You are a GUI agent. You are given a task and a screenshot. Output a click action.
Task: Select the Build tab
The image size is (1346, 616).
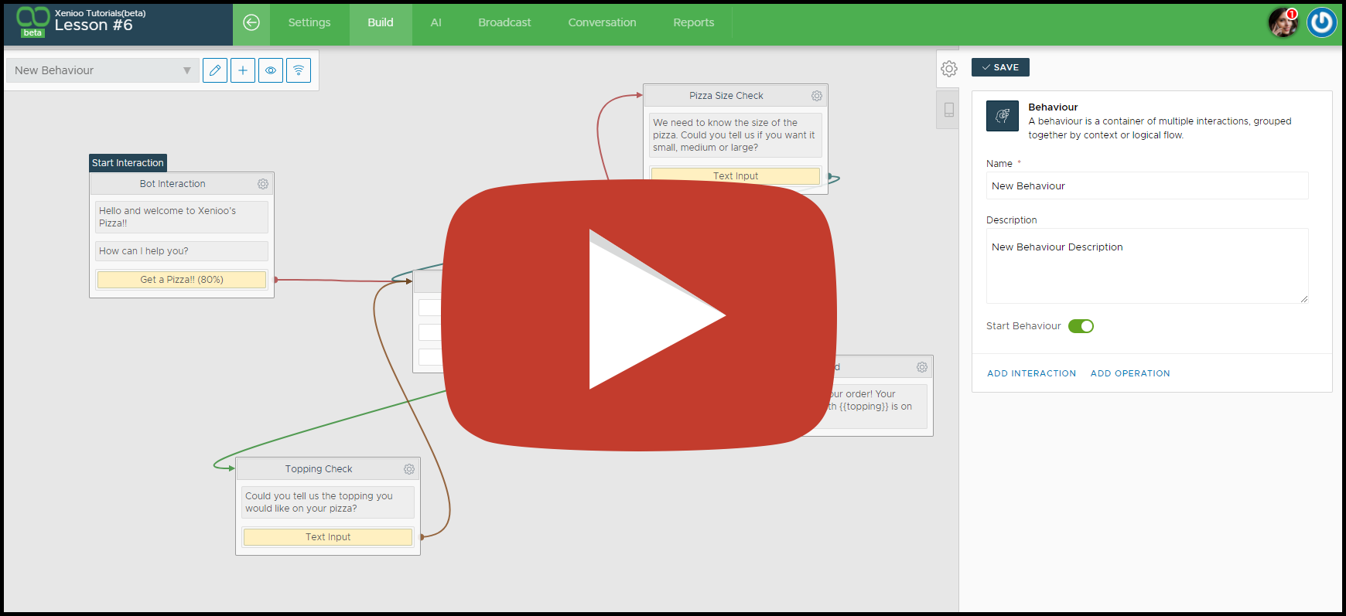pos(381,22)
